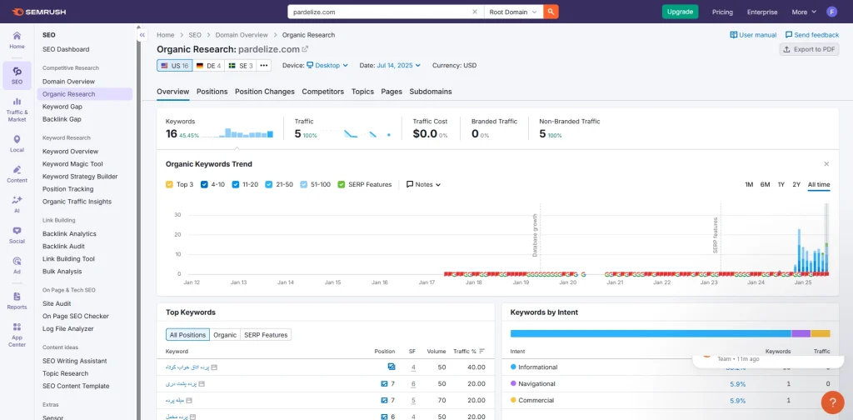Open Pricing link in top bar
The width and height of the screenshot is (853, 420).
click(x=722, y=12)
